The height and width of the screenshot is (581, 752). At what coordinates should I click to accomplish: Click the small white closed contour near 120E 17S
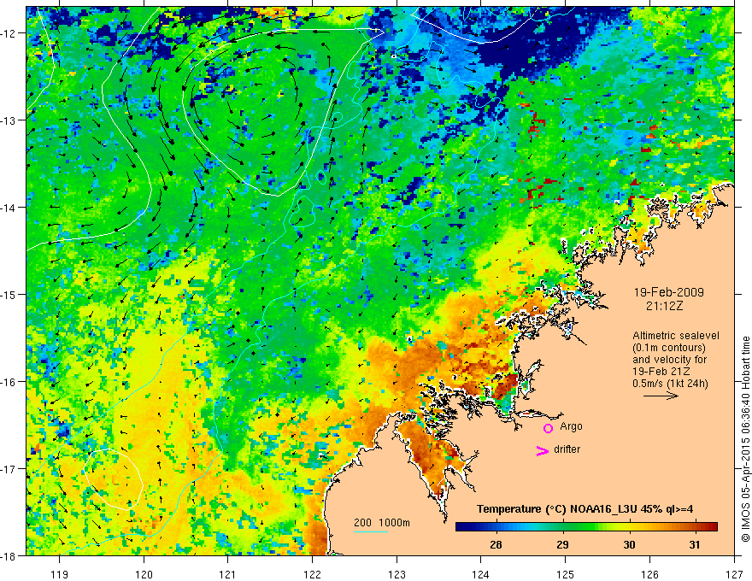(113, 478)
